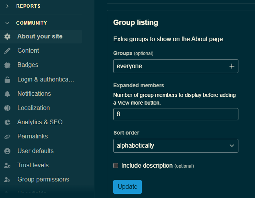The width and height of the screenshot is (255, 198).
Task: Click the pencil icon beside Content
Action: tap(7, 51)
